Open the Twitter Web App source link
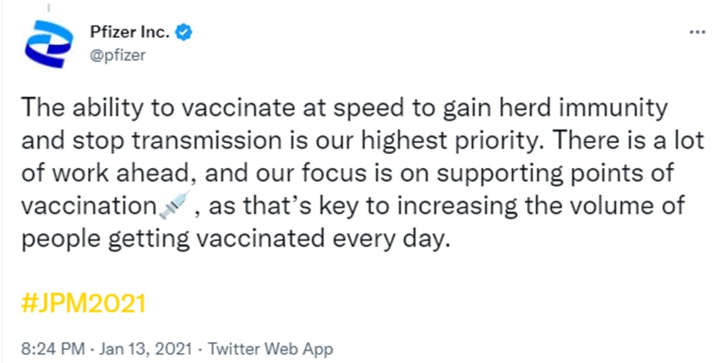The image size is (726, 363). point(269,348)
